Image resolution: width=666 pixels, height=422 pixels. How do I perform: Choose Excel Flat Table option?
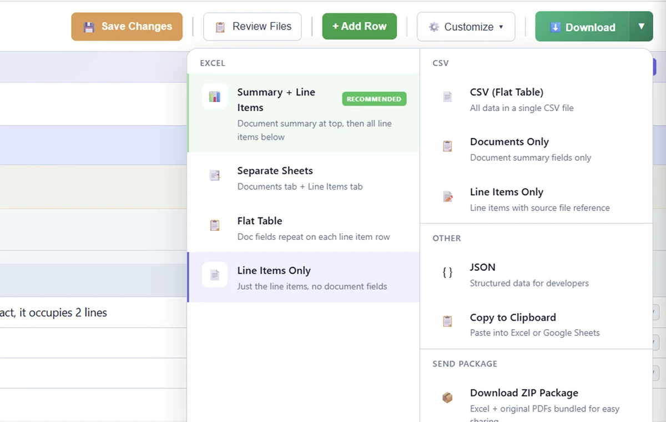click(304, 228)
